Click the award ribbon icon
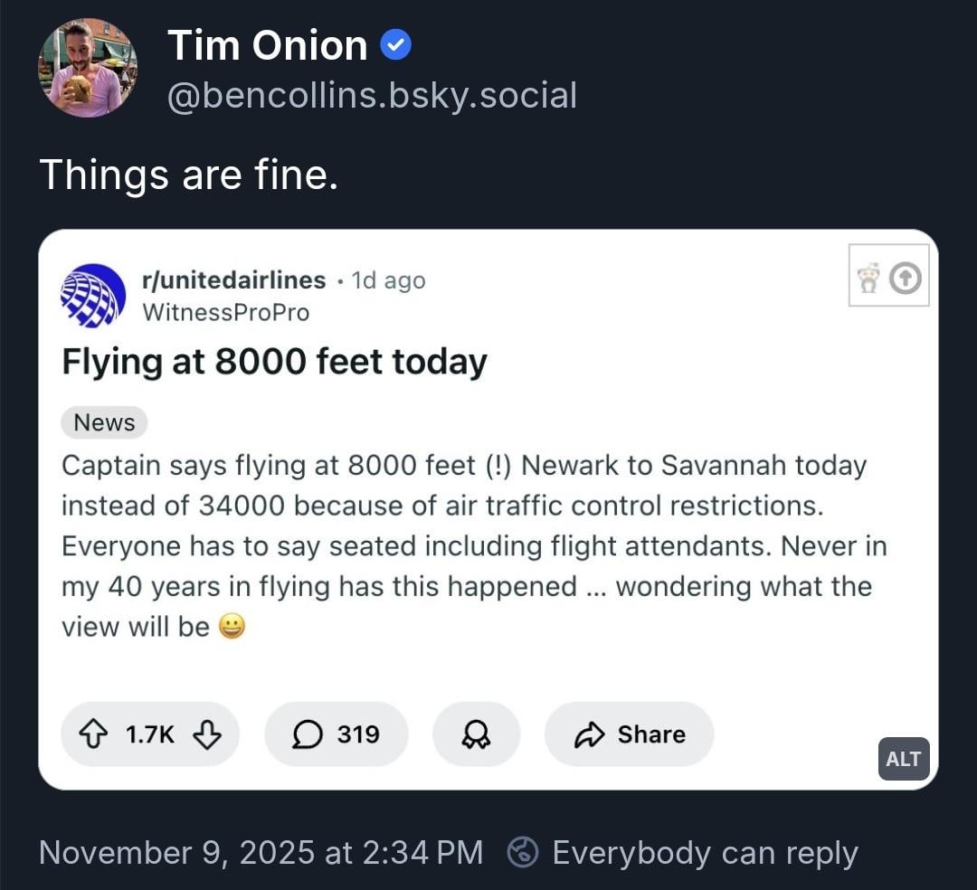The image size is (977, 890). (x=476, y=734)
